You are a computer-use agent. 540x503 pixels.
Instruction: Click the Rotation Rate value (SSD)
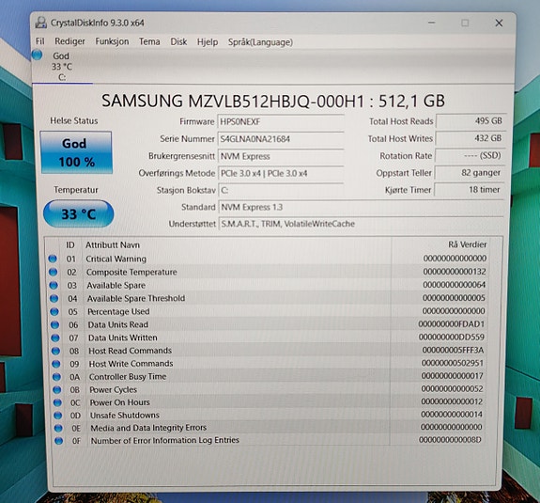tap(470, 155)
